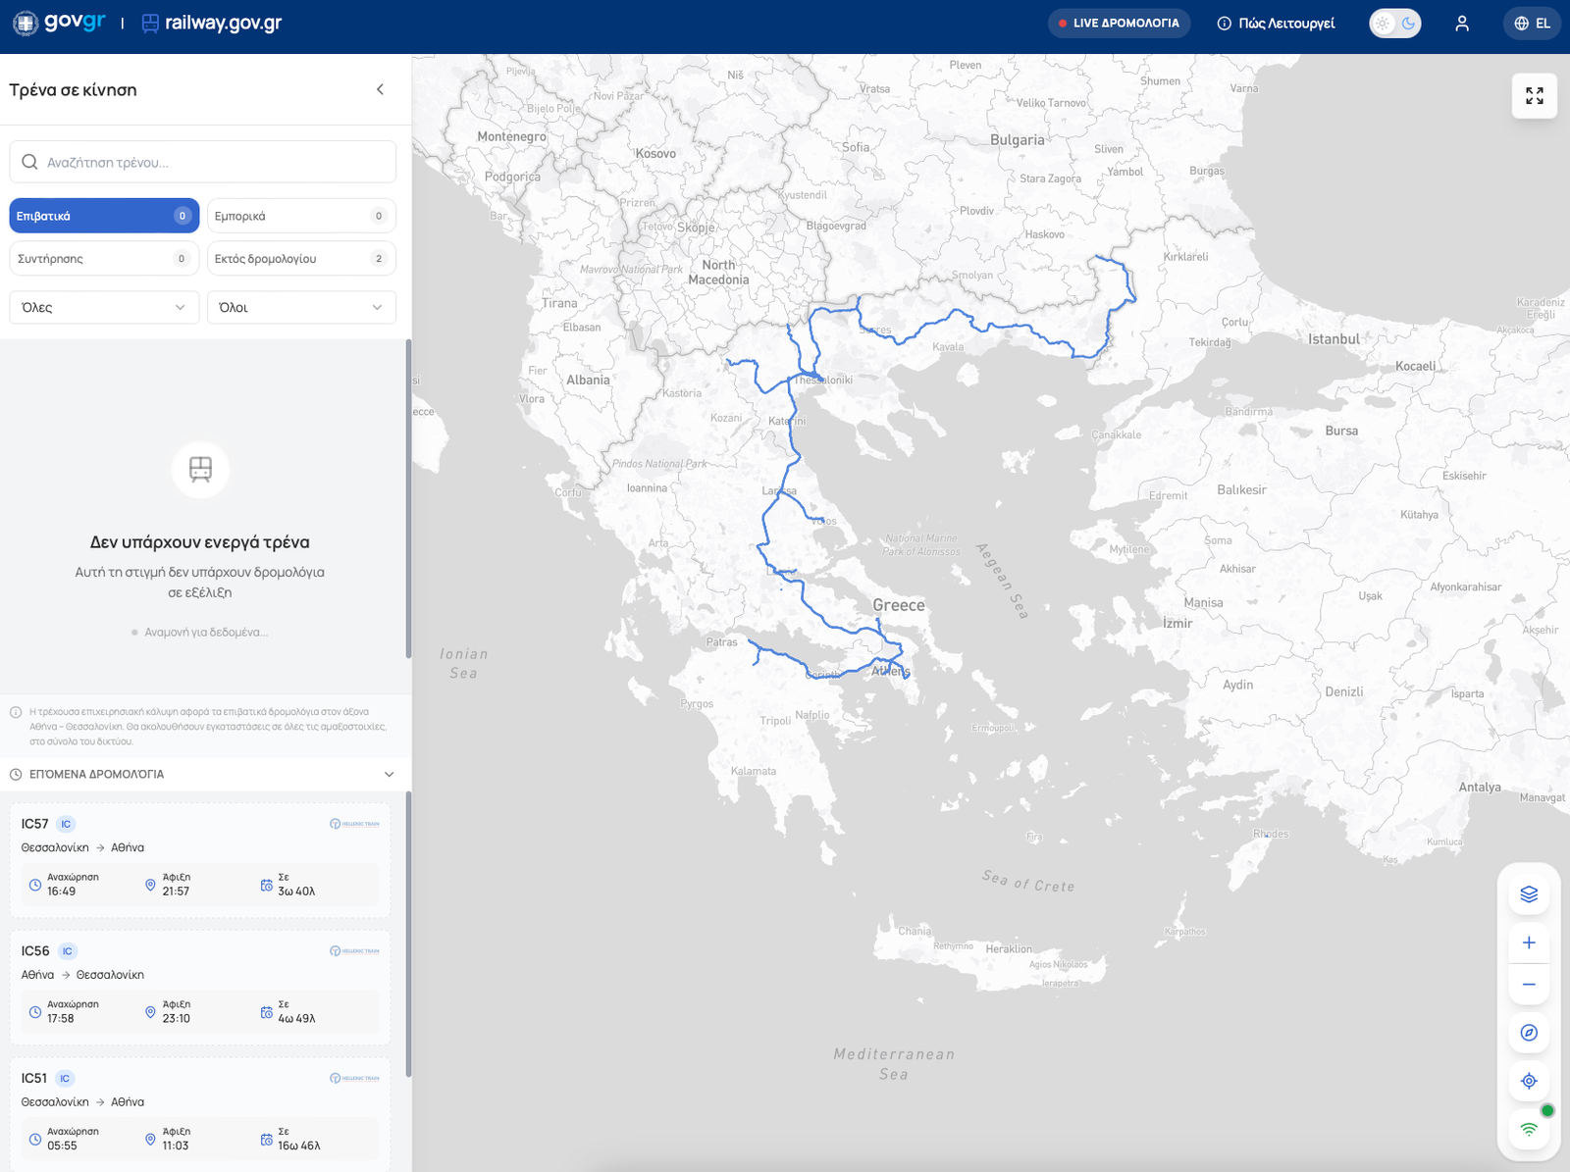
Task: Open the Όλοι dropdown
Action: pyautogui.click(x=301, y=308)
